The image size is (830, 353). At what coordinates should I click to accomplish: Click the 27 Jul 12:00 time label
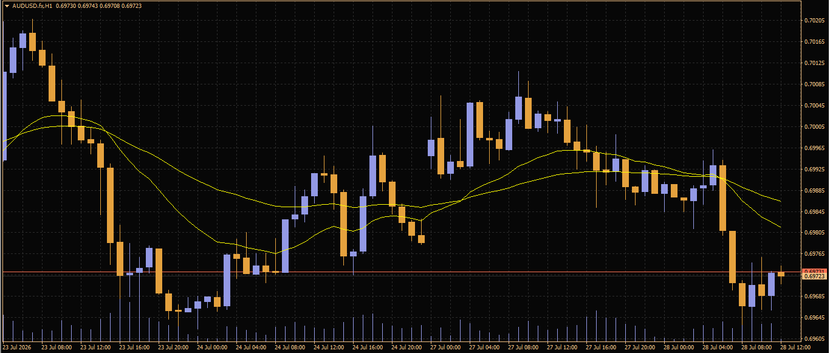point(562,348)
